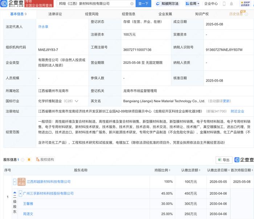The height and width of the screenshot is (219, 254).
Task: Click the registered capital value 100万元
Action: [x=130, y=34]
